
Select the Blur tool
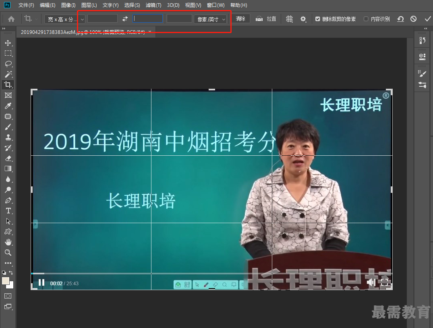pos(8,179)
